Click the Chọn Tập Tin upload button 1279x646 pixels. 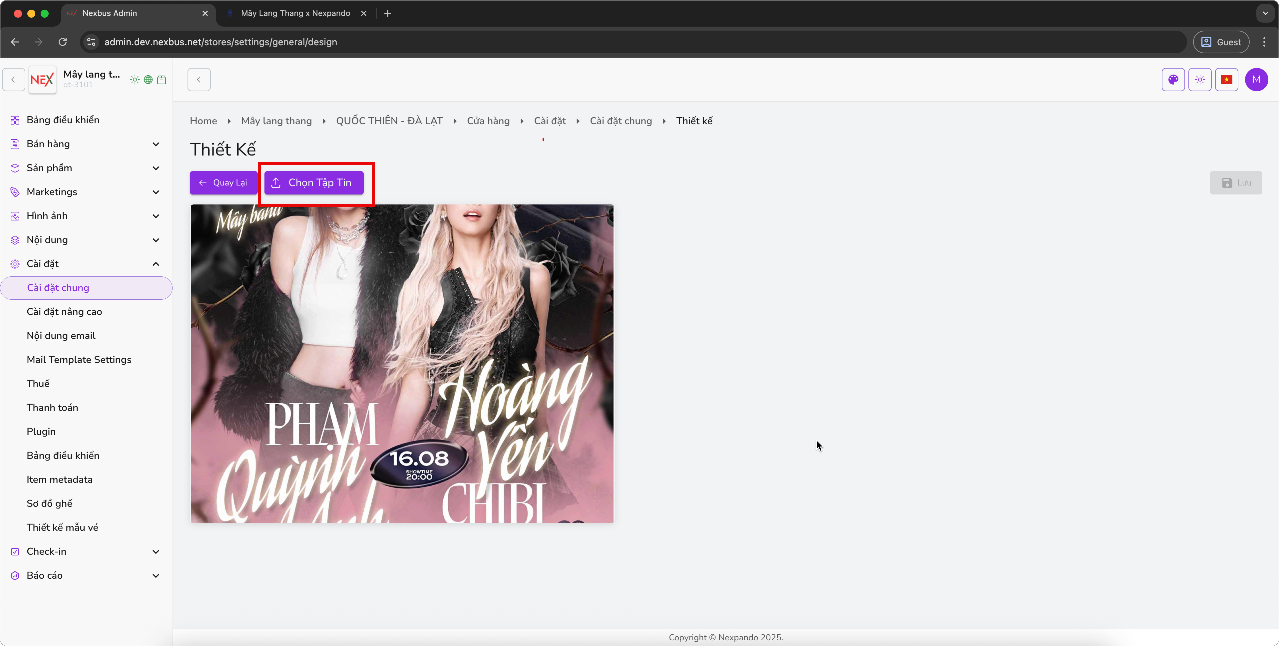click(x=314, y=183)
